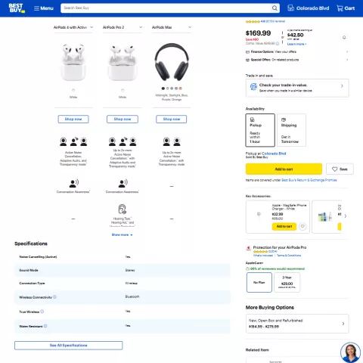Select Pickup availability option
363x363 pixels.
coord(260,130)
